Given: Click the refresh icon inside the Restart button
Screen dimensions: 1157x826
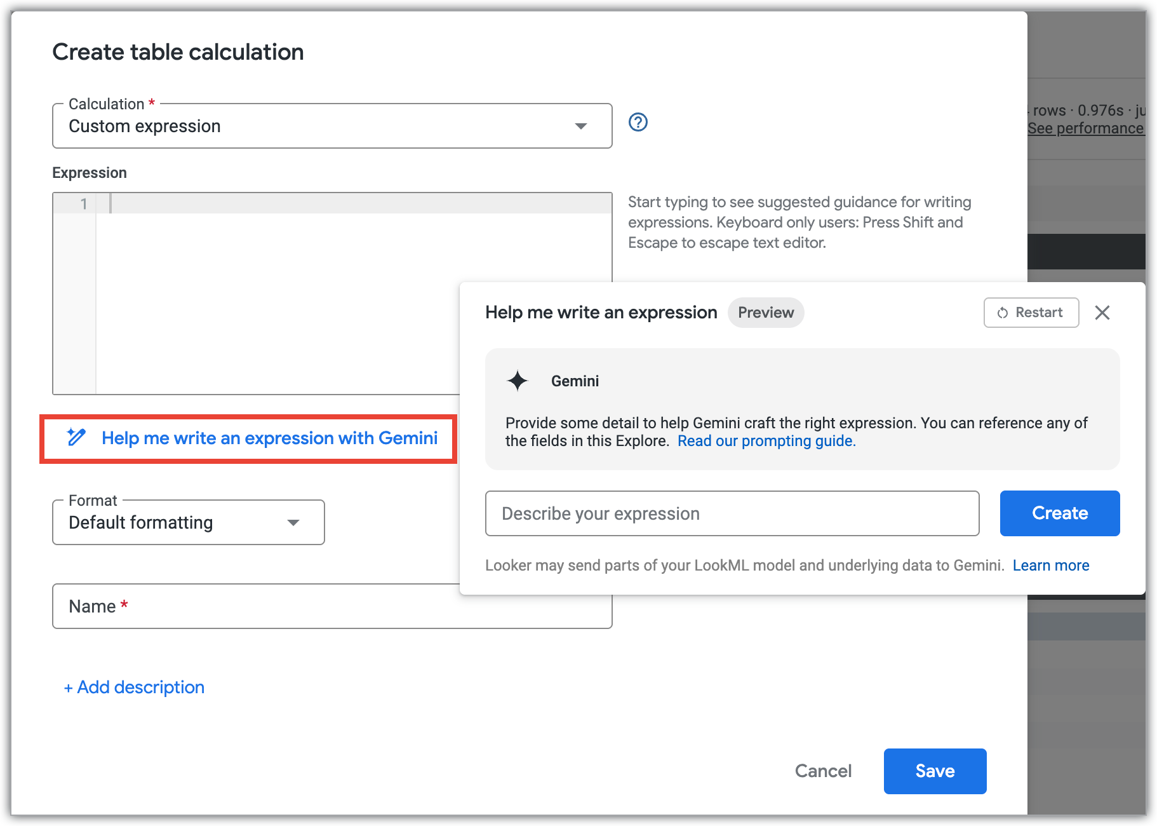Looking at the screenshot, I should click(1002, 313).
